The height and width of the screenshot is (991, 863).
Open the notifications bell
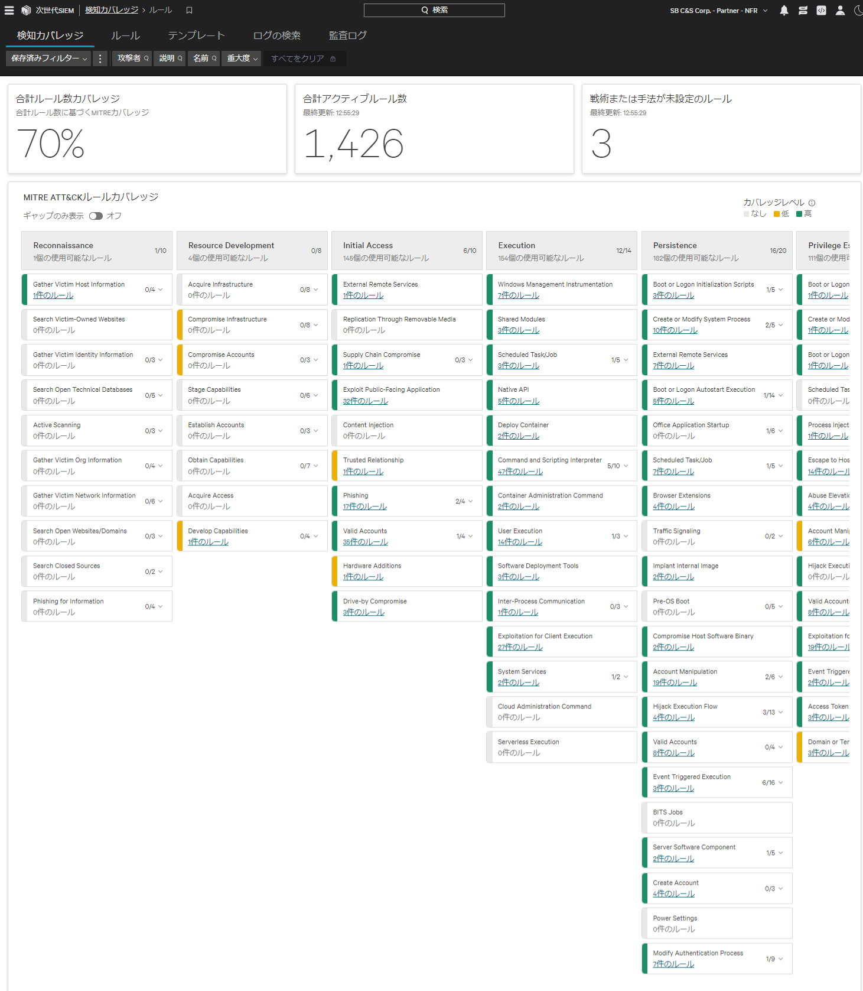tap(784, 11)
